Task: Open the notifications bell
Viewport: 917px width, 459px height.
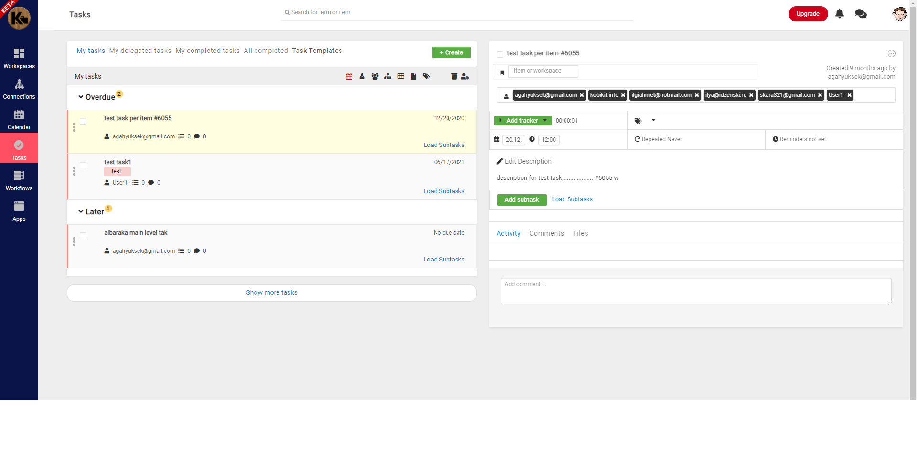Action: (840, 13)
